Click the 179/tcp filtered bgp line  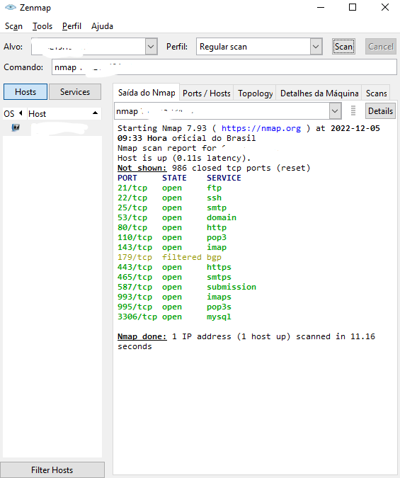click(x=169, y=257)
